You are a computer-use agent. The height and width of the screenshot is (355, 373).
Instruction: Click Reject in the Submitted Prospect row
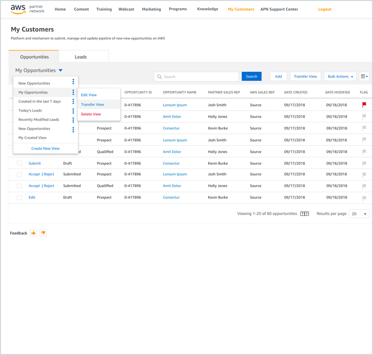(49, 174)
